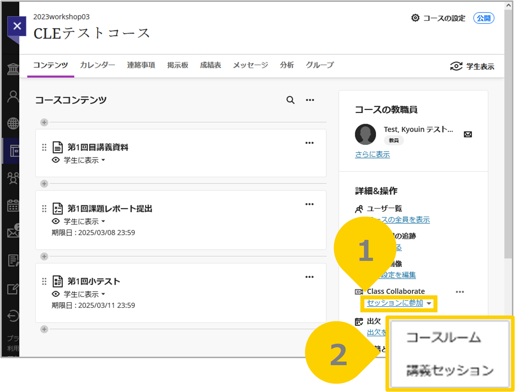Send message via envelope icon next to Test, Kyouin

467,135
